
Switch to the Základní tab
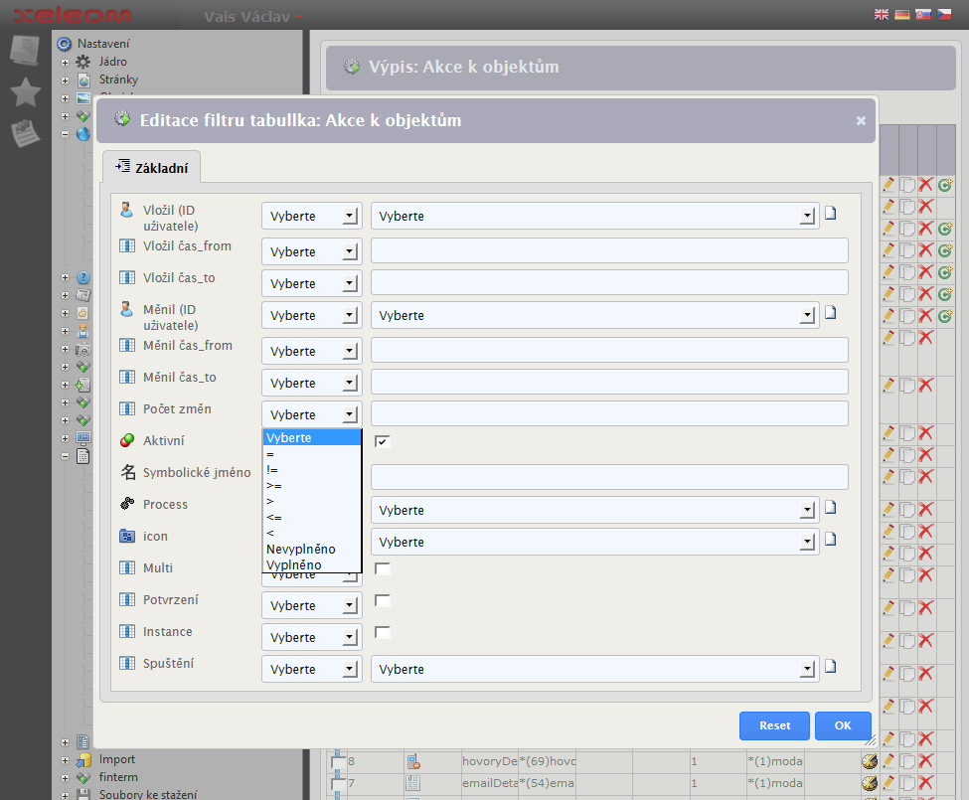click(x=152, y=168)
